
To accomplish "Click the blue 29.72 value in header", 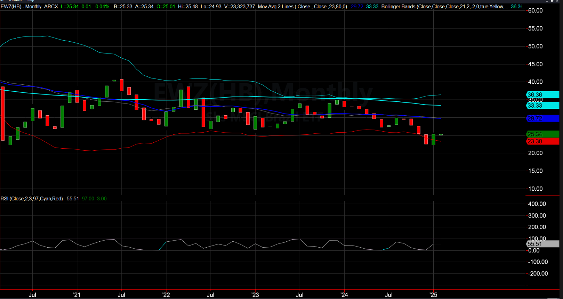I will pyautogui.click(x=357, y=7).
